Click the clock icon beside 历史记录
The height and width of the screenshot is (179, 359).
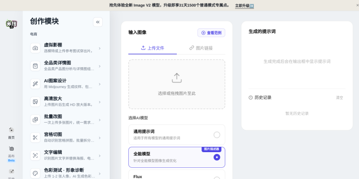[251, 98]
